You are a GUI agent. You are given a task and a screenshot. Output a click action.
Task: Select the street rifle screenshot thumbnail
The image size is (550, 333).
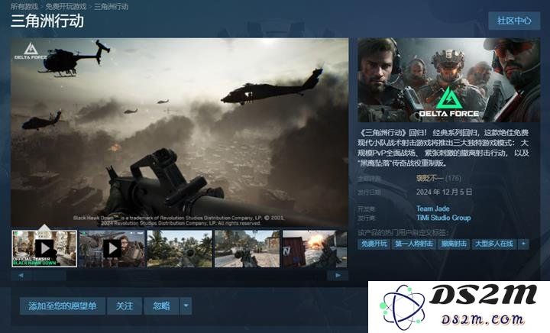[x=247, y=248]
